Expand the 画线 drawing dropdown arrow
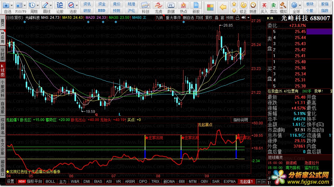 pos(51,5)
